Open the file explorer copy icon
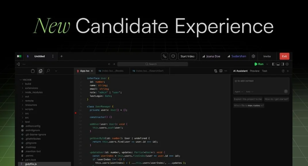The image size is (308, 166). tap(41, 71)
